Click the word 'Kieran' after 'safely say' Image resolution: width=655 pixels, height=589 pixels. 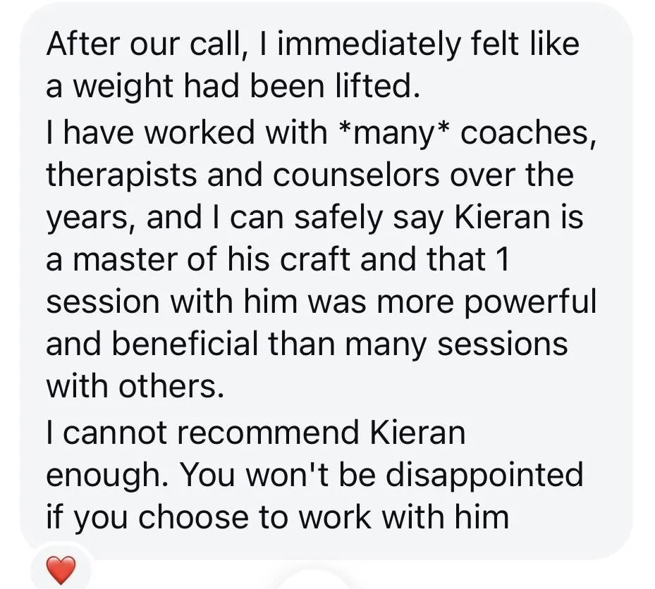tap(502, 217)
